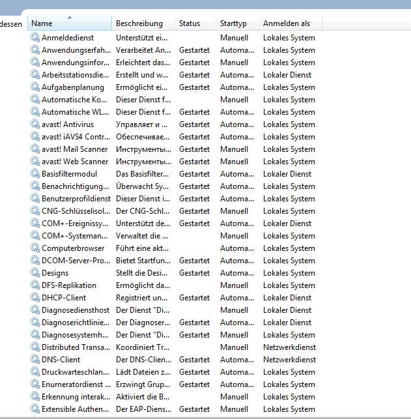Select the DHCP-Client service gear icon
This screenshot has width=411, height=419.
tap(35, 298)
